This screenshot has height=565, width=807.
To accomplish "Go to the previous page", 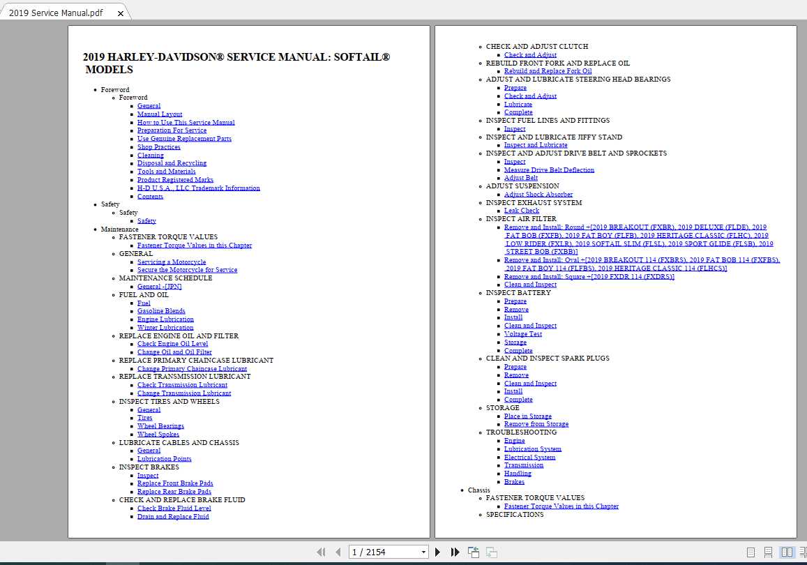I will (x=338, y=552).
